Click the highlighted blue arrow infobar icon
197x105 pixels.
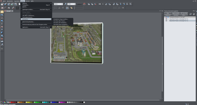(67, 8)
